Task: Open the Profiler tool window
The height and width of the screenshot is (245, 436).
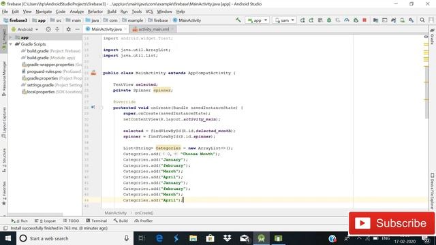Action: (144, 220)
